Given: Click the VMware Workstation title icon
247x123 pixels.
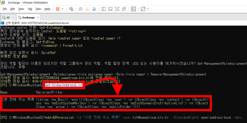Looking at the screenshot, I should point(3,3).
